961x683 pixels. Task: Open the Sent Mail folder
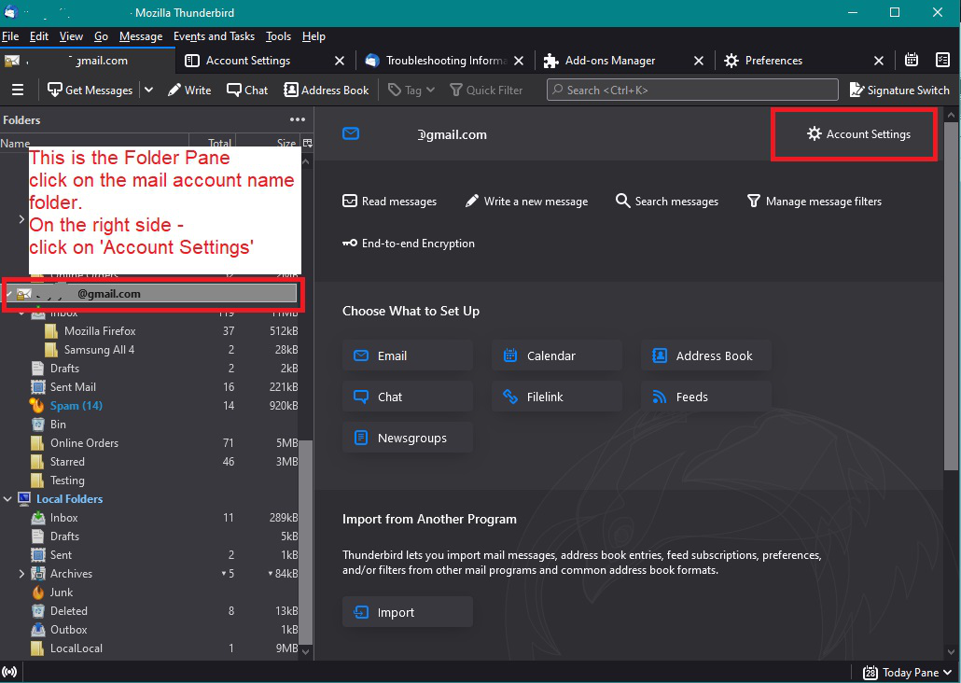click(73, 387)
